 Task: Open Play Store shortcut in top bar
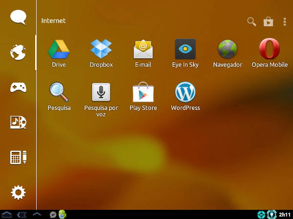click(x=268, y=21)
